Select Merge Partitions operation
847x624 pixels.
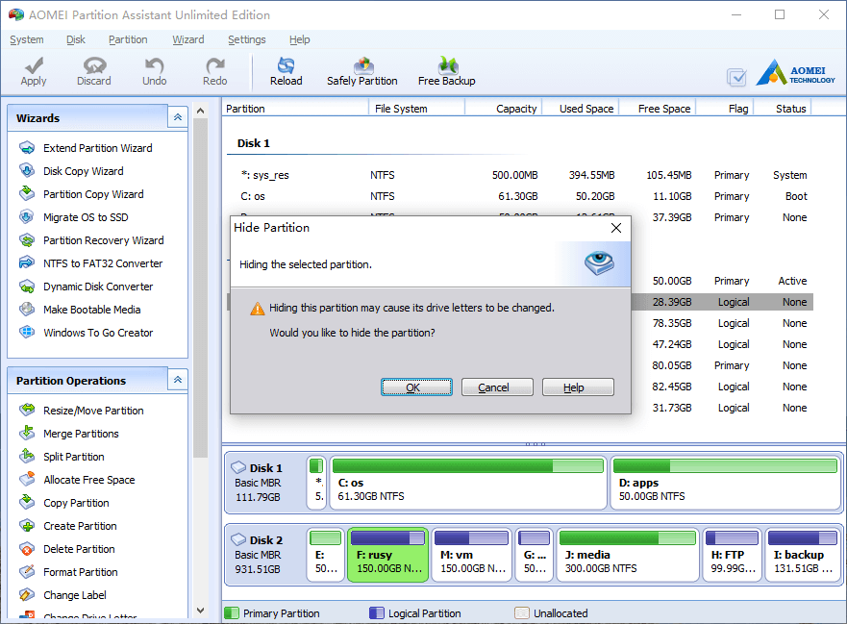81,434
